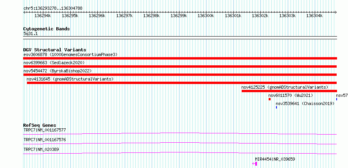Open nsv5454472 (ByrskaBishop2022) variant label
Viewport: 348px width, 168px height.
point(57,71)
